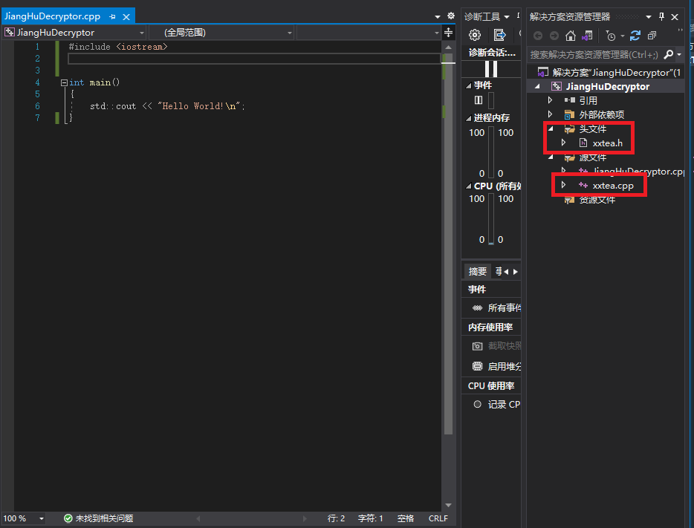
Task: Switch to the 摘要 tab
Action: (478, 271)
